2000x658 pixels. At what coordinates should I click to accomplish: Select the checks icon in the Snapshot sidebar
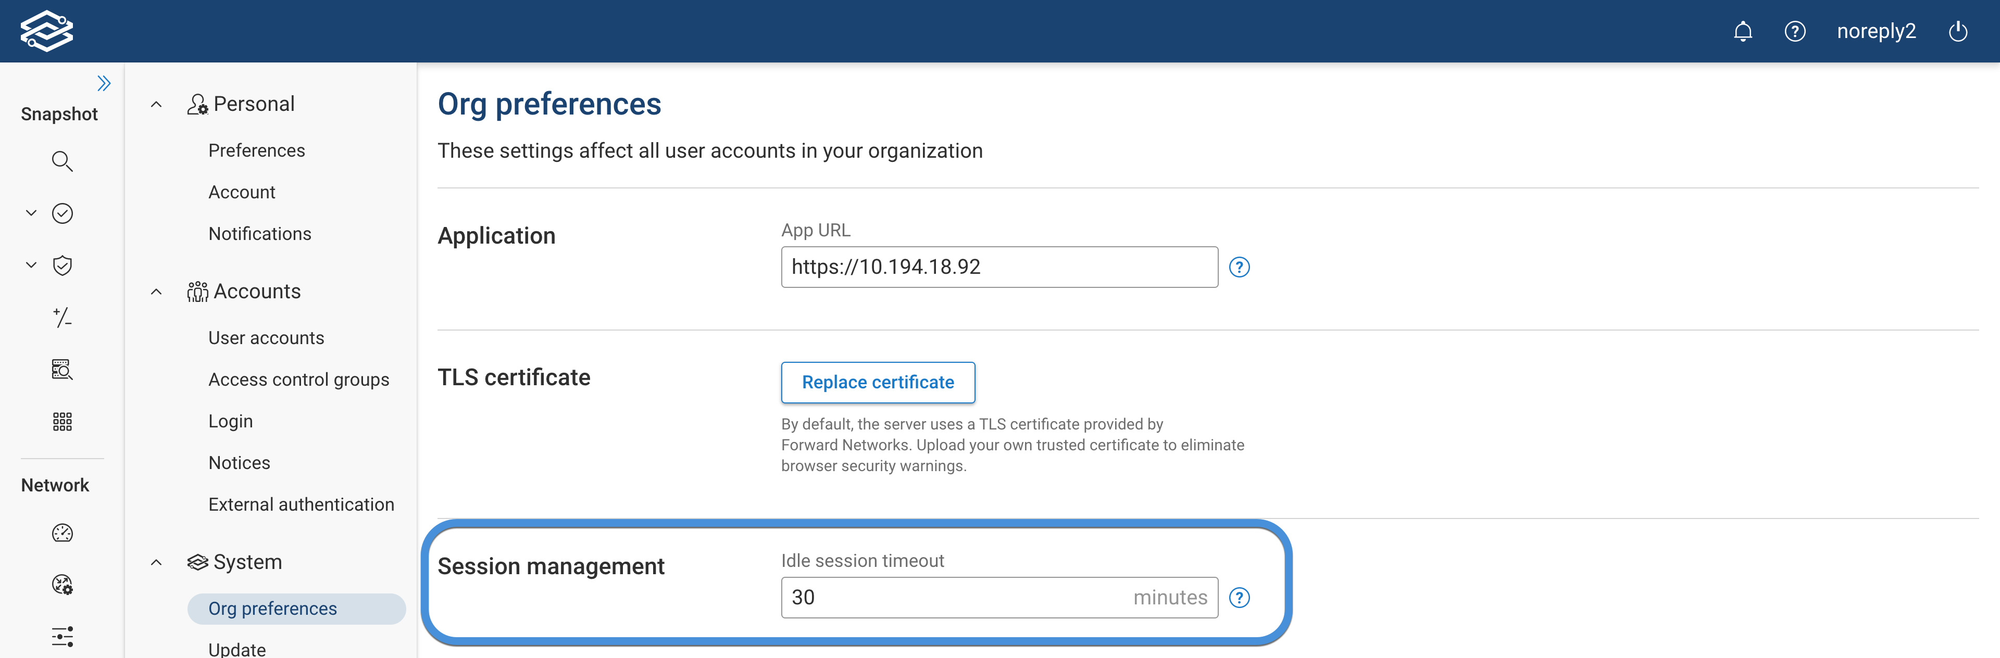pyautogui.click(x=62, y=213)
